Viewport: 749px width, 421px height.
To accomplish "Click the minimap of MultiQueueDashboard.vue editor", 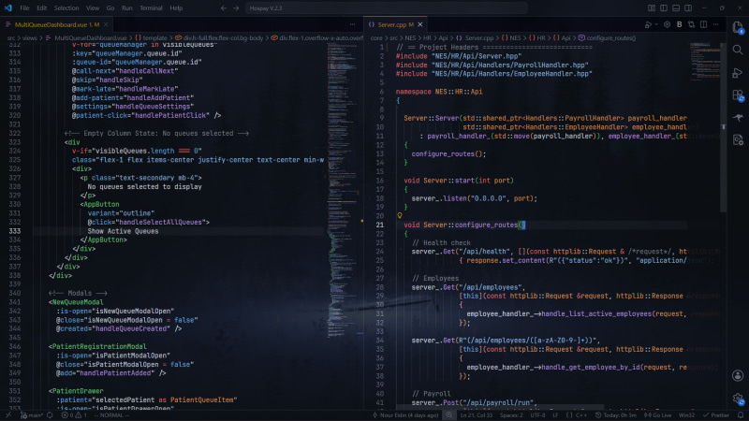I will [343, 191].
